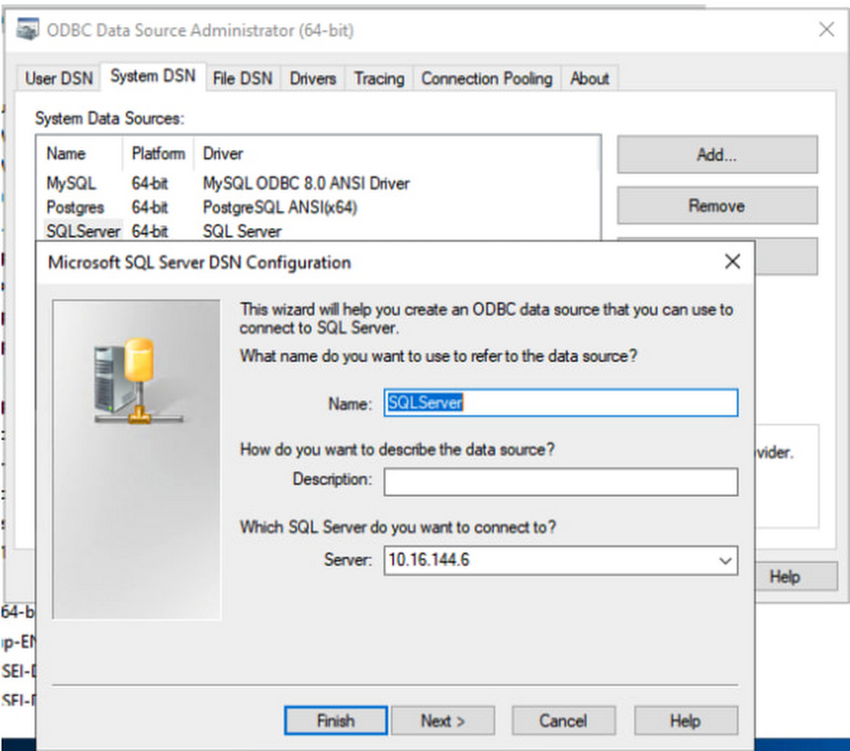The height and width of the screenshot is (751, 850).
Task: Select the MySQL data source row
Action: click(71, 183)
